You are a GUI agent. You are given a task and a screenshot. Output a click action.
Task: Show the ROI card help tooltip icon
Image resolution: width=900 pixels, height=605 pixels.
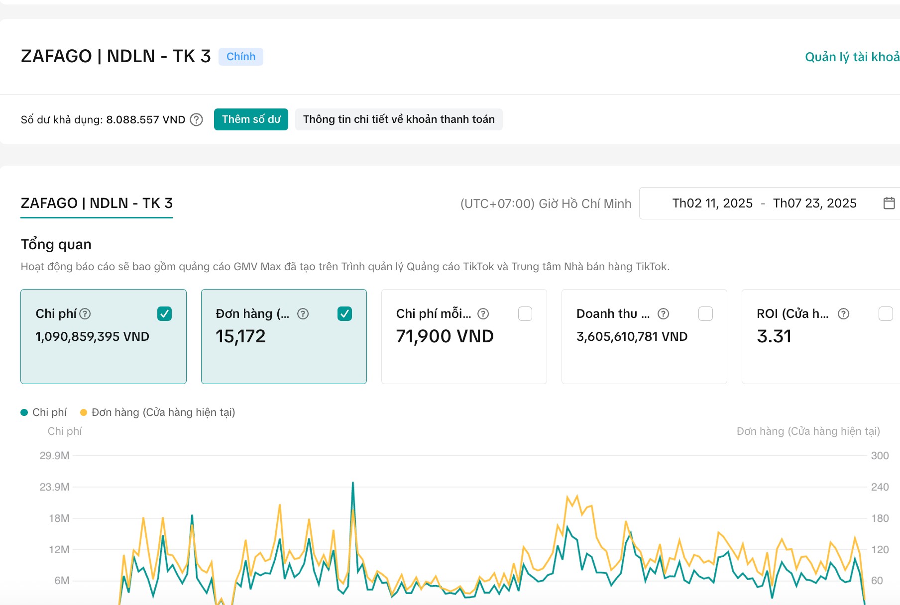pos(843,313)
